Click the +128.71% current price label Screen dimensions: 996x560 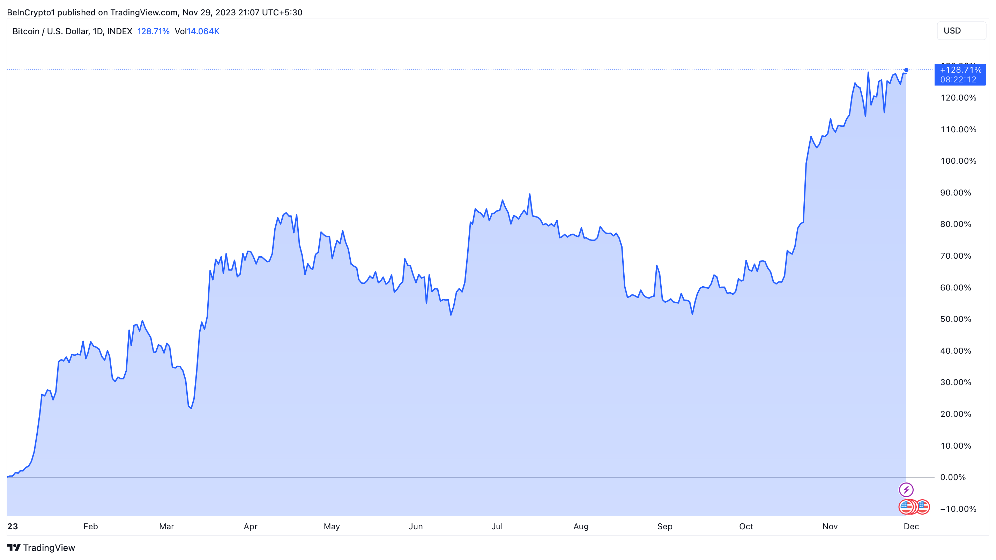coord(960,70)
